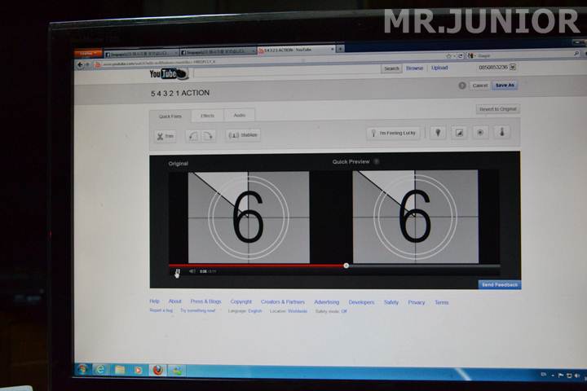Click the Cancel button
The image size is (587, 391).
(x=480, y=86)
